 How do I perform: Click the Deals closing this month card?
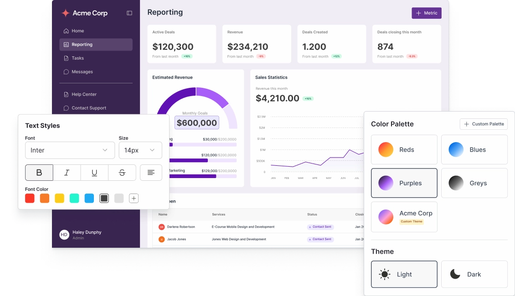407,44
